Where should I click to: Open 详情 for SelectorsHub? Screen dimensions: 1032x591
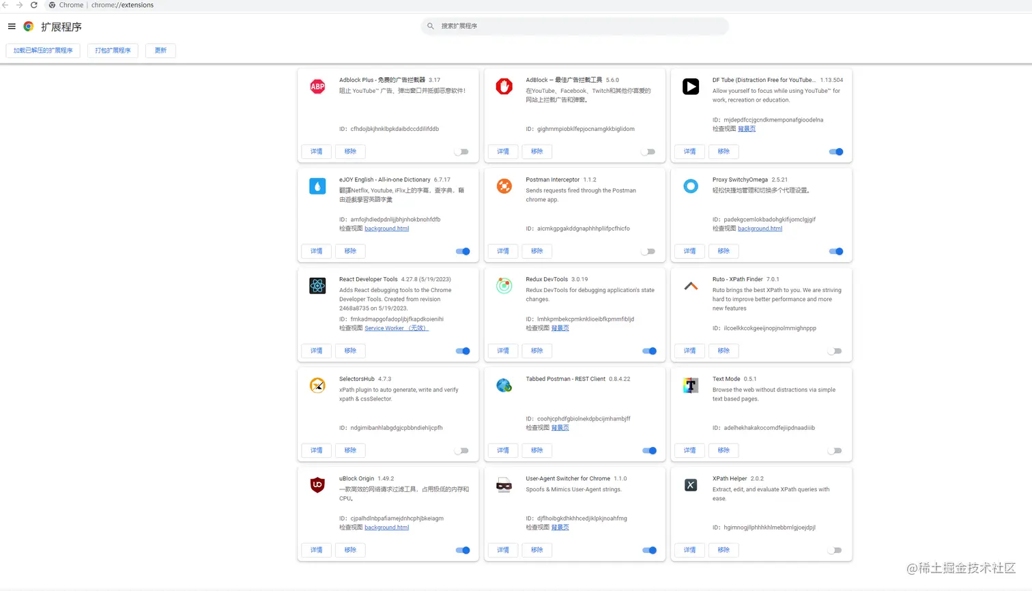(x=317, y=450)
